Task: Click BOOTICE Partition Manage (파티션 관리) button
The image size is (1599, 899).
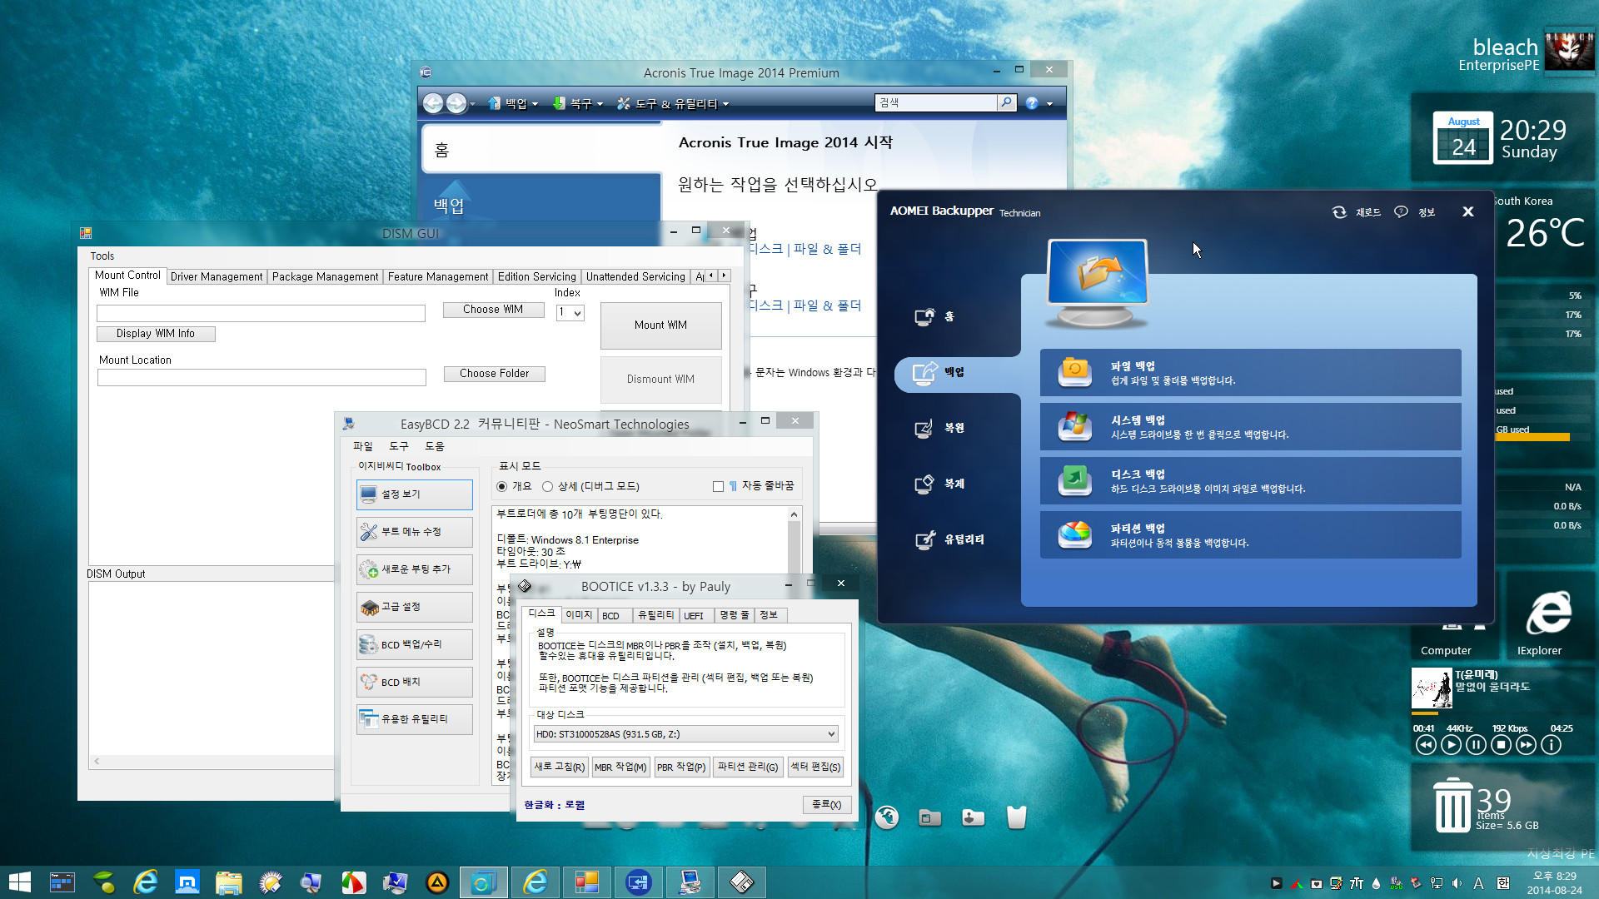Action: [x=748, y=767]
